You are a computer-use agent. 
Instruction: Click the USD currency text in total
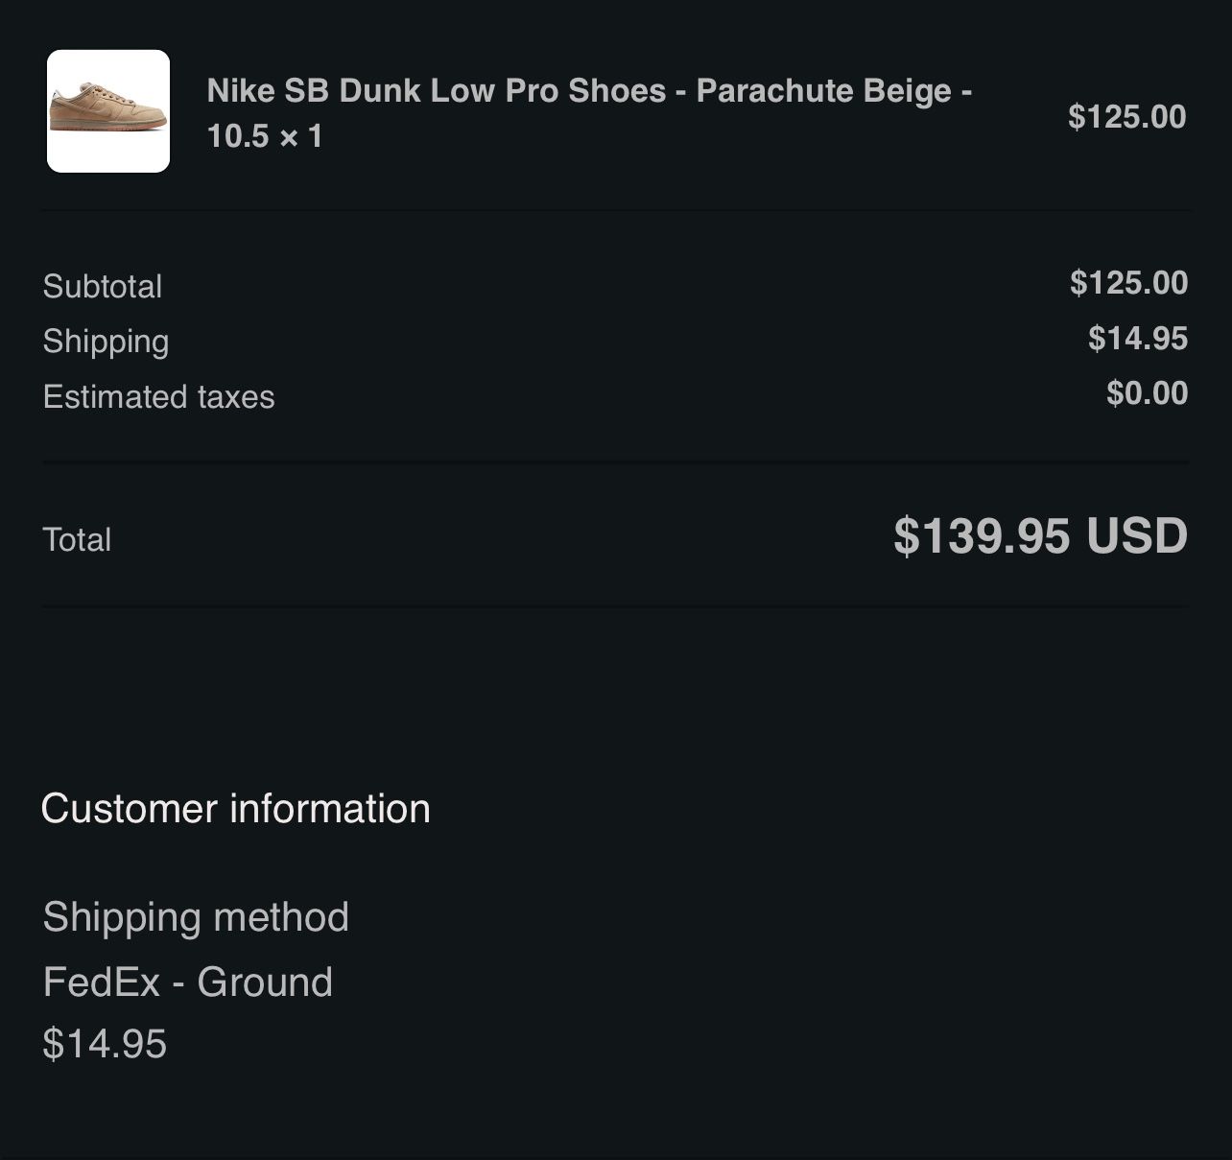click(x=1137, y=536)
